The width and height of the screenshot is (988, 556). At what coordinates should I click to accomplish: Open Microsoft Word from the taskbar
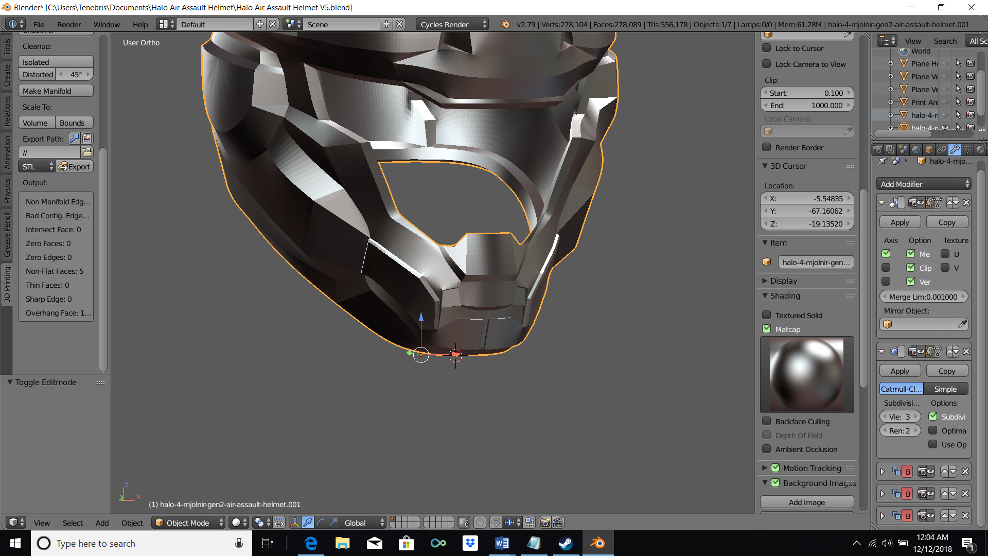point(502,543)
